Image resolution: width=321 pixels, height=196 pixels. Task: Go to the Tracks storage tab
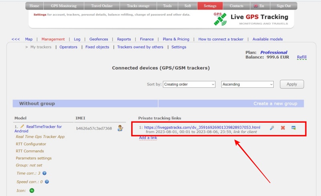[138, 6]
